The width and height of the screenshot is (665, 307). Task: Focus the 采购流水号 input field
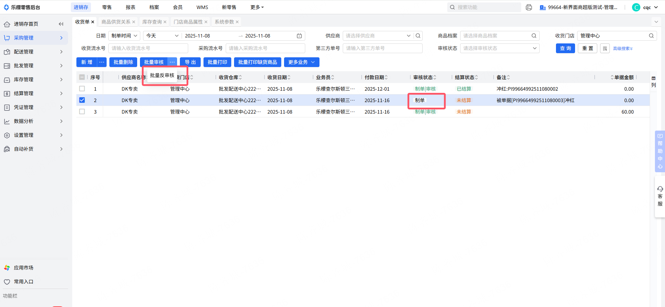265,48
